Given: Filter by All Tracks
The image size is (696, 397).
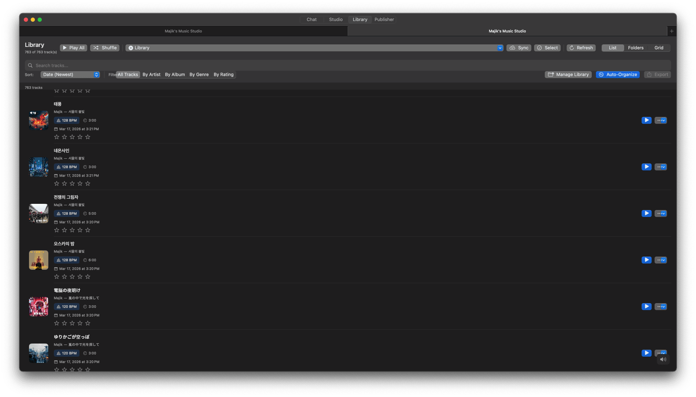Looking at the screenshot, I should coord(128,75).
